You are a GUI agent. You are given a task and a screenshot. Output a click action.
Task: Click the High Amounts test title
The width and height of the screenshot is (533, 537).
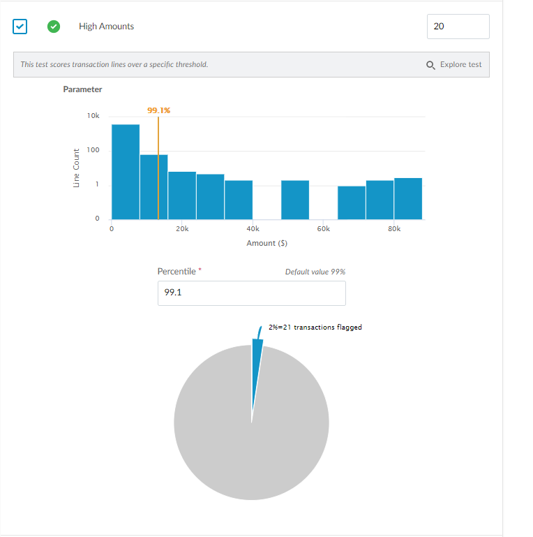[106, 27]
